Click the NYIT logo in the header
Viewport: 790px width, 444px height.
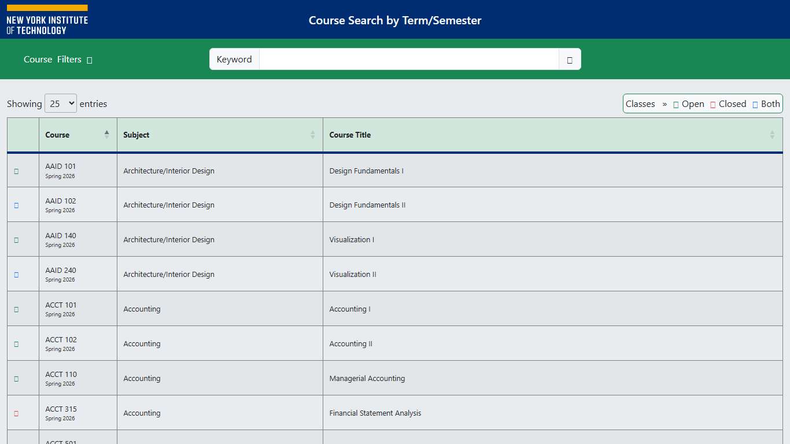(47, 18)
